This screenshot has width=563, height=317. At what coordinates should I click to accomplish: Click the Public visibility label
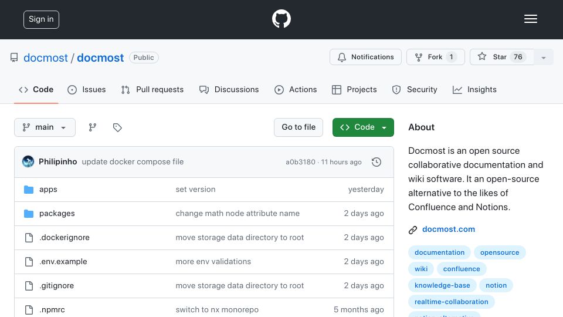tap(144, 58)
